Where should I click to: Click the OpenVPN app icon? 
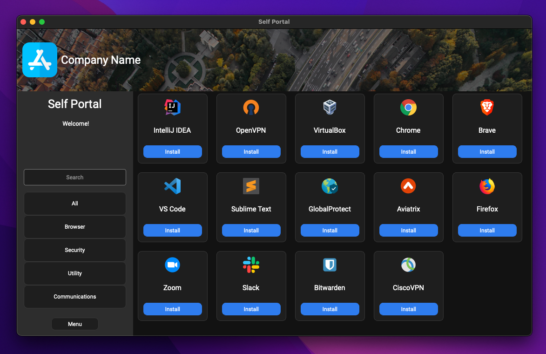[x=251, y=107]
